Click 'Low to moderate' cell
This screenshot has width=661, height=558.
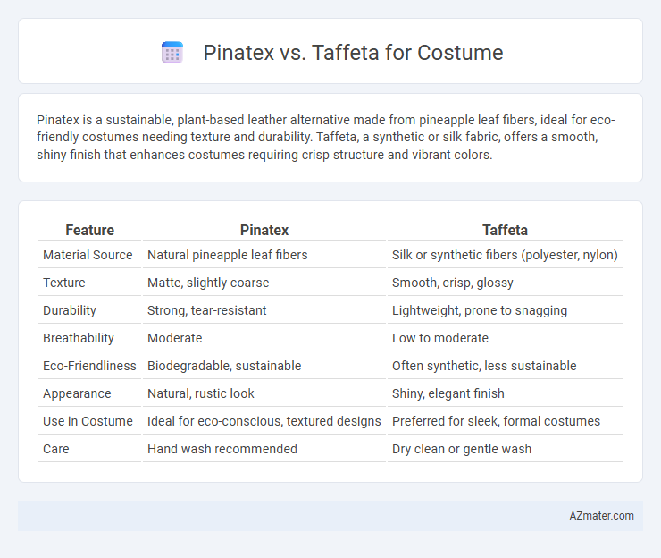440,338
